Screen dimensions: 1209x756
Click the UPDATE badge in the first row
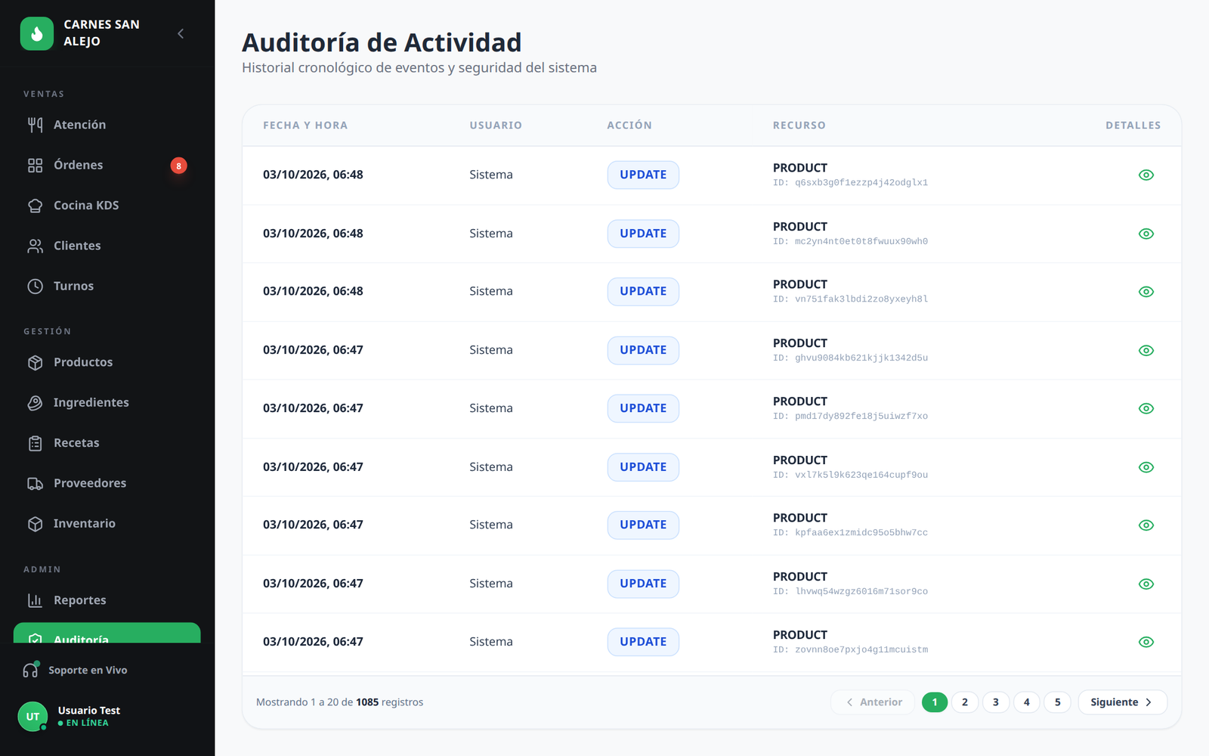(x=643, y=175)
